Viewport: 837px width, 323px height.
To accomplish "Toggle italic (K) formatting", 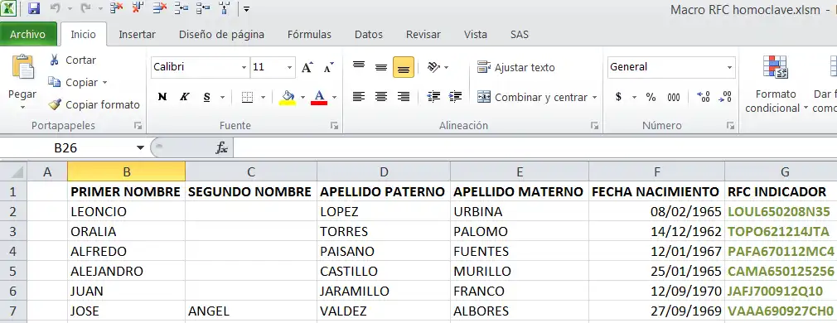I will click(x=184, y=97).
